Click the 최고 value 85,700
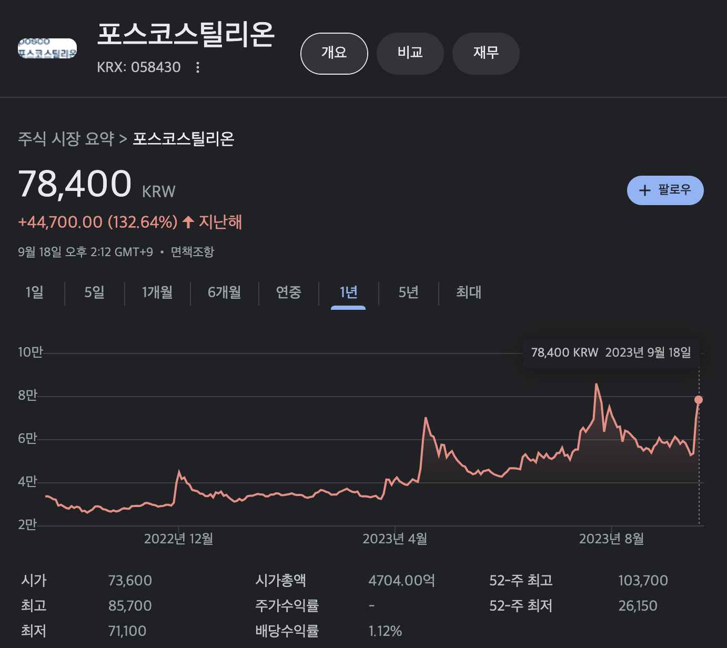The image size is (727, 648). click(x=130, y=606)
